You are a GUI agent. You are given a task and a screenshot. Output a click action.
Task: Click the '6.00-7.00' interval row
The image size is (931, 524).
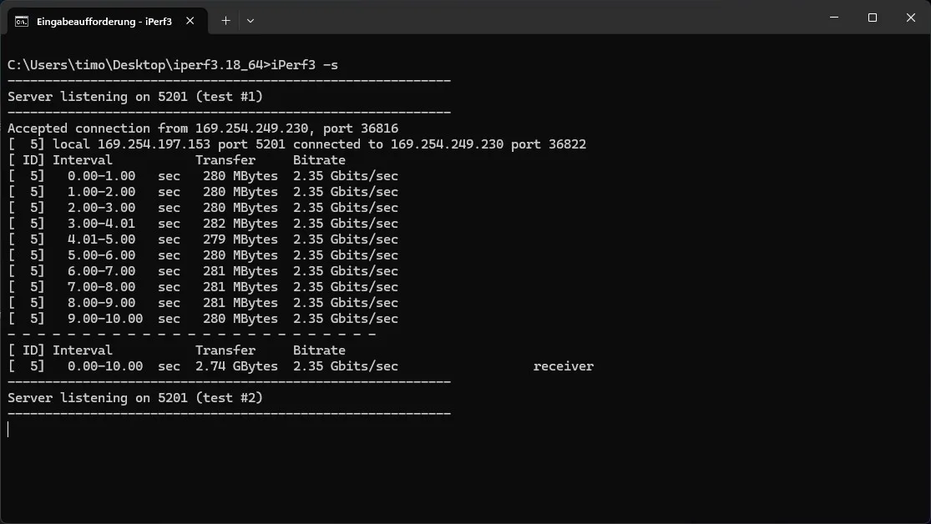coord(203,271)
